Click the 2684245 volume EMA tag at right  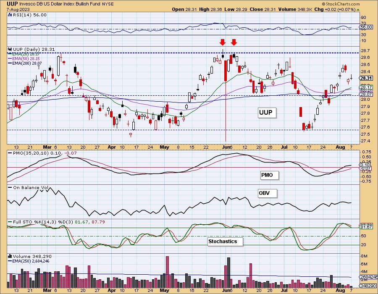click(368, 277)
